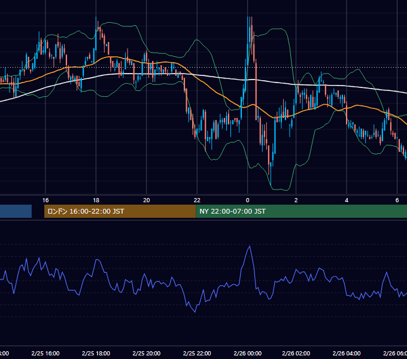Click the 0 hour axis label

pos(247,200)
